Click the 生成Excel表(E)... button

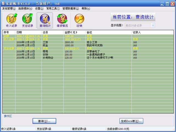pos(131,121)
